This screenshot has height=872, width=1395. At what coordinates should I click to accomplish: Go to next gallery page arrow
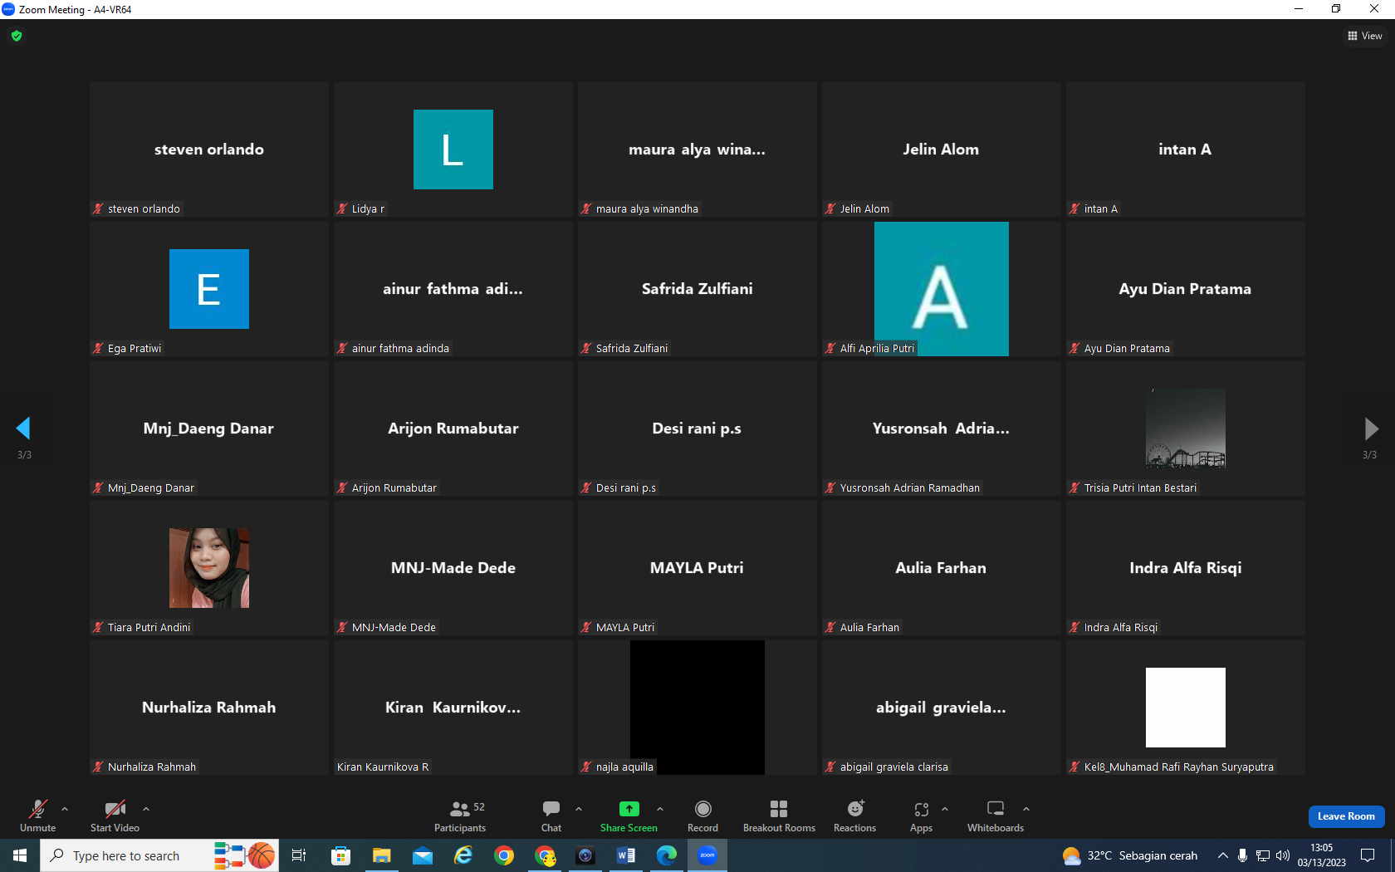(x=1371, y=429)
